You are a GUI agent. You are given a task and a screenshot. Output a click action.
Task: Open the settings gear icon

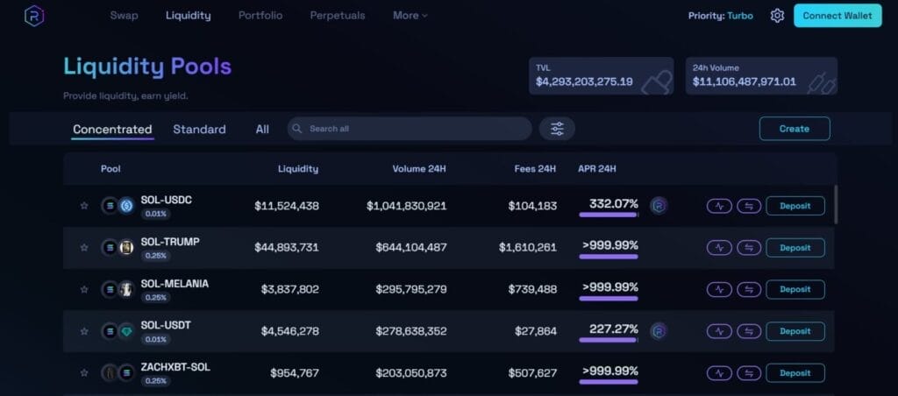[777, 16]
